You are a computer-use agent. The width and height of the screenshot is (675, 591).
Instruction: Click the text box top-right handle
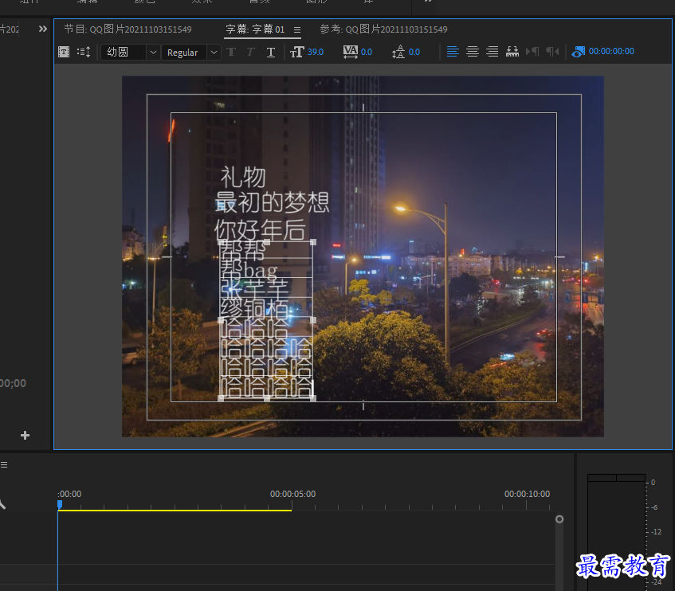(x=313, y=242)
